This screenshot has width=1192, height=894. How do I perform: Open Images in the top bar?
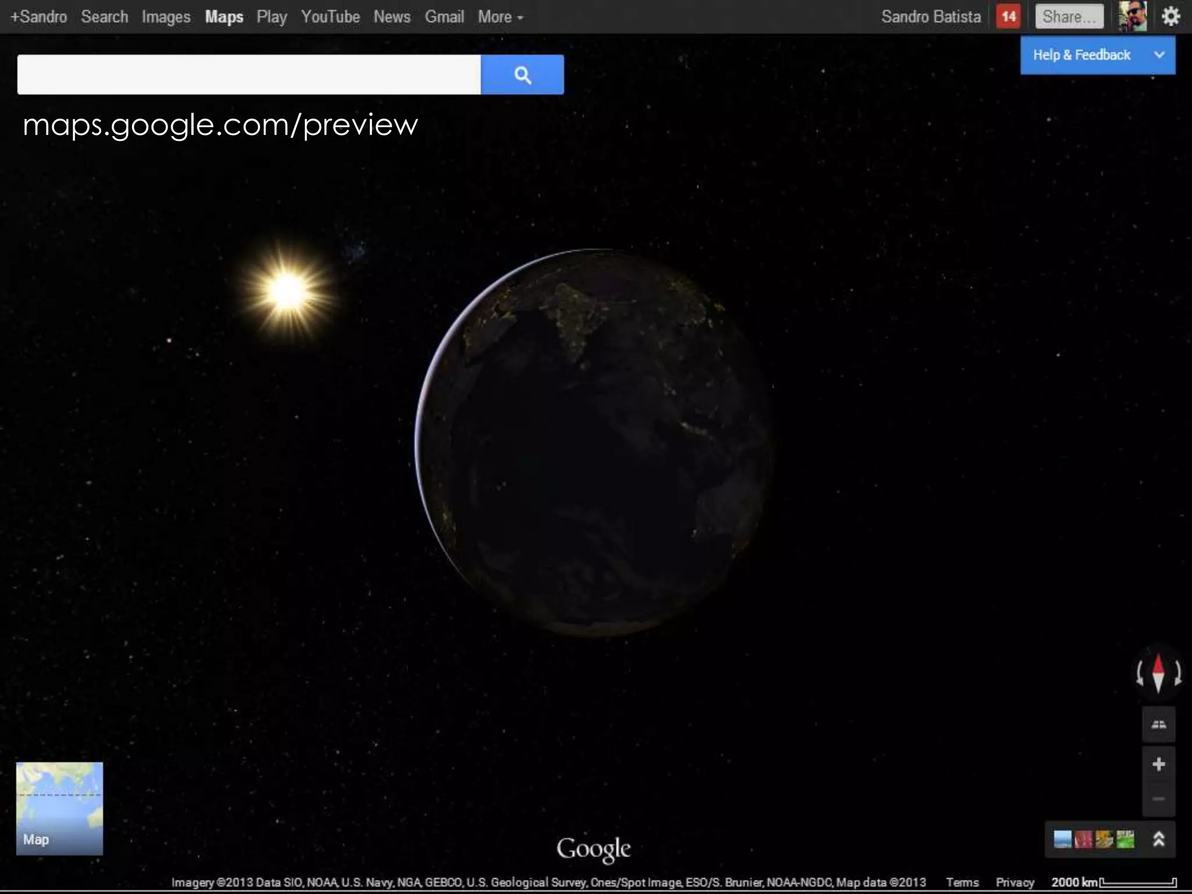click(x=166, y=17)
